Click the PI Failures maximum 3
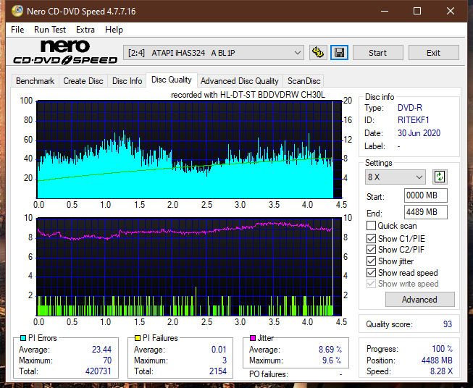This screenshot has height=388, width=473. point(225,360)
